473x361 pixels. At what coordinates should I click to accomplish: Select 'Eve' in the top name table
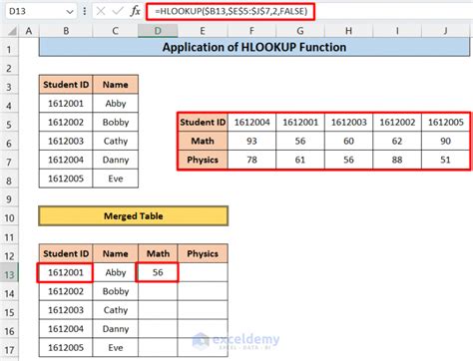(x=116, y=179)
